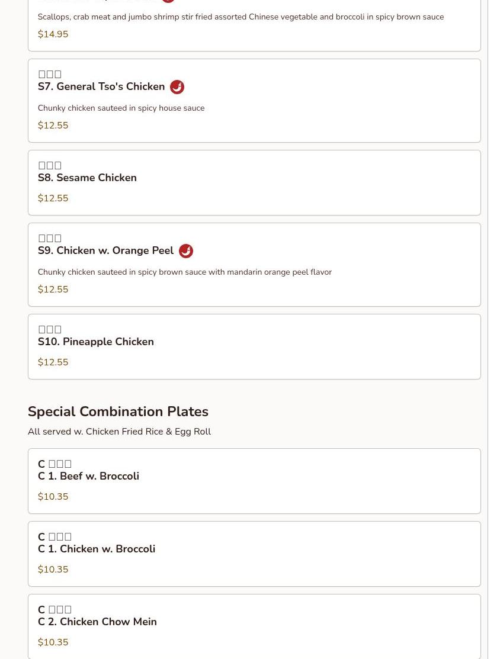This screenshot has height=659, width=500.
Task: Click the $14.95 price of the scallops dish
Action: click(x=53, y=34)
